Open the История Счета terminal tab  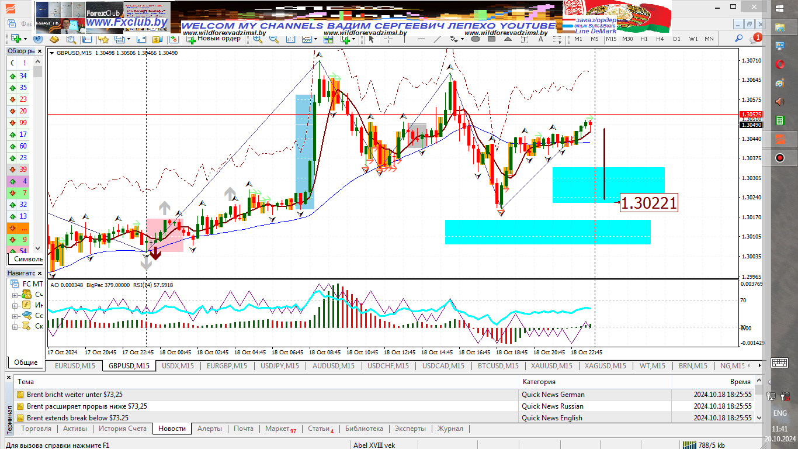123,429
